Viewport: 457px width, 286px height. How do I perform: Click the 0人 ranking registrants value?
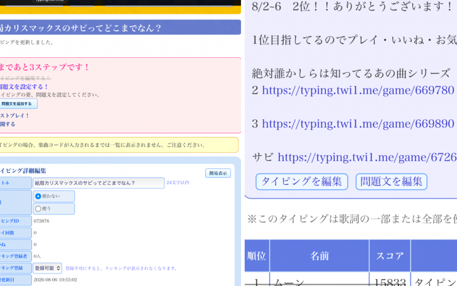point(37,256)
